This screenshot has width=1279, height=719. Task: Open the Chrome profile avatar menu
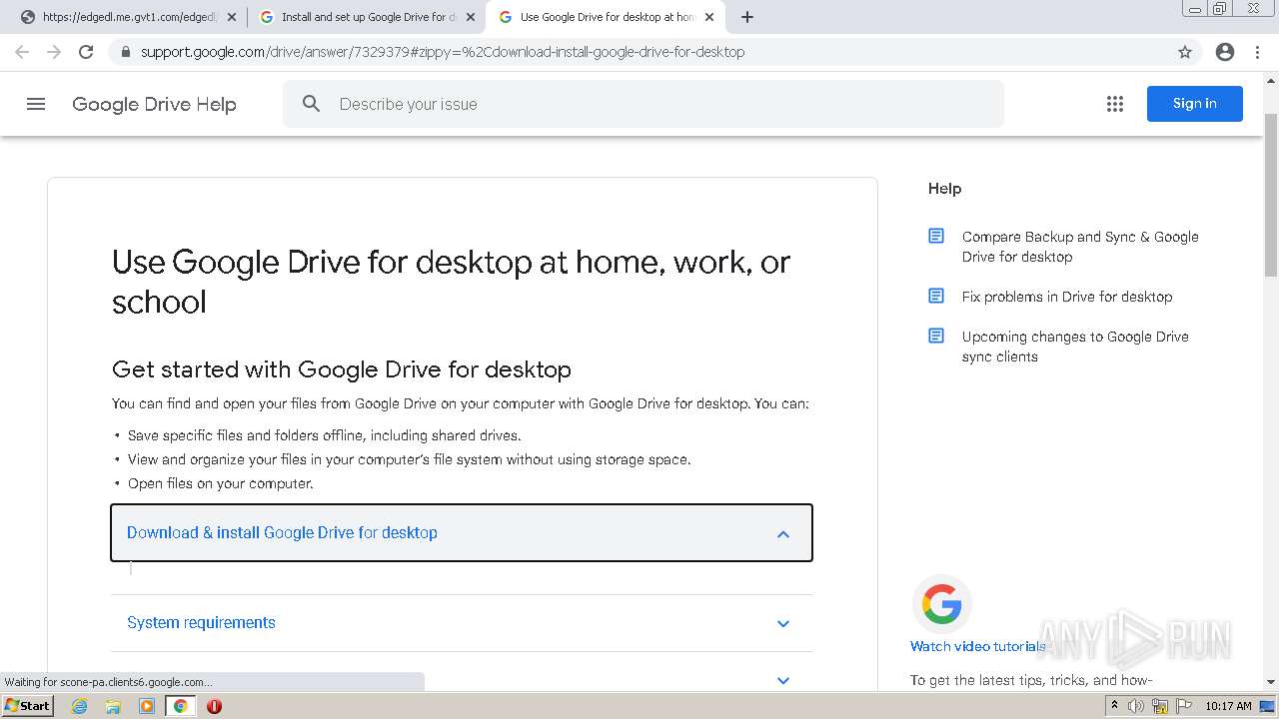pos(1225,52)
